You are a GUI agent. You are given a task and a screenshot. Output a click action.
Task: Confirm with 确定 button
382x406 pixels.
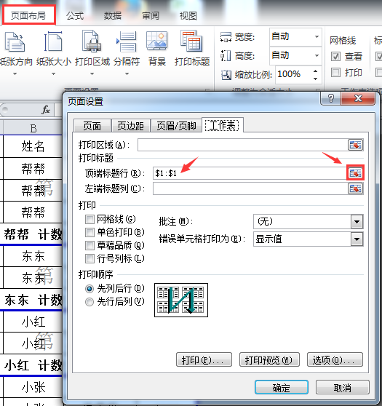click(282, 387)
